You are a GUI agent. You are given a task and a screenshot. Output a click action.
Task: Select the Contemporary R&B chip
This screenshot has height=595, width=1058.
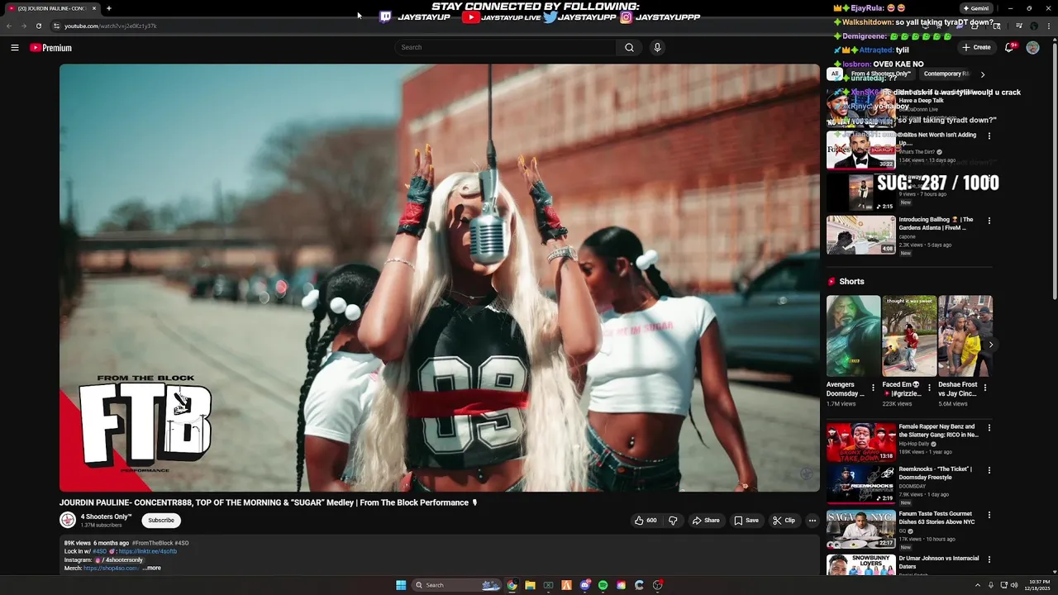(946, 74)
